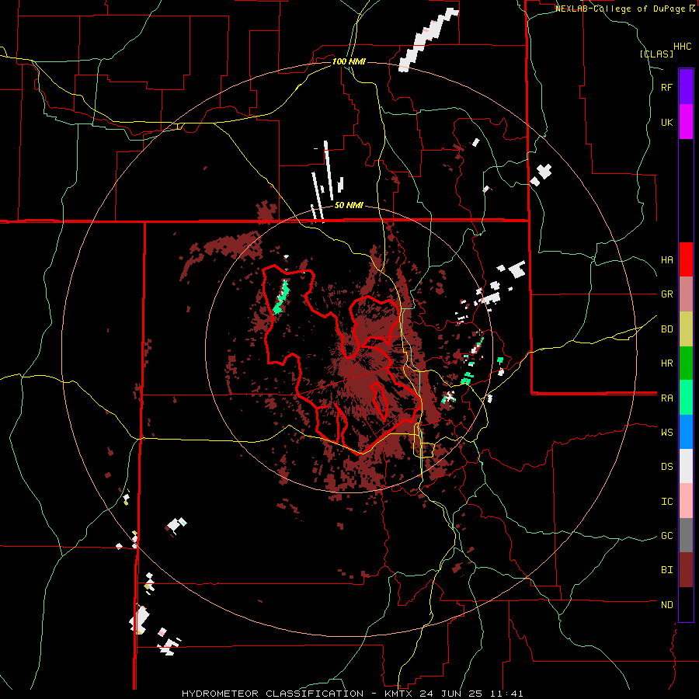Click the BI dark red legend swatch
This screenshot has height=699, width=699.
pyautogui.click(x=686, y=570)
